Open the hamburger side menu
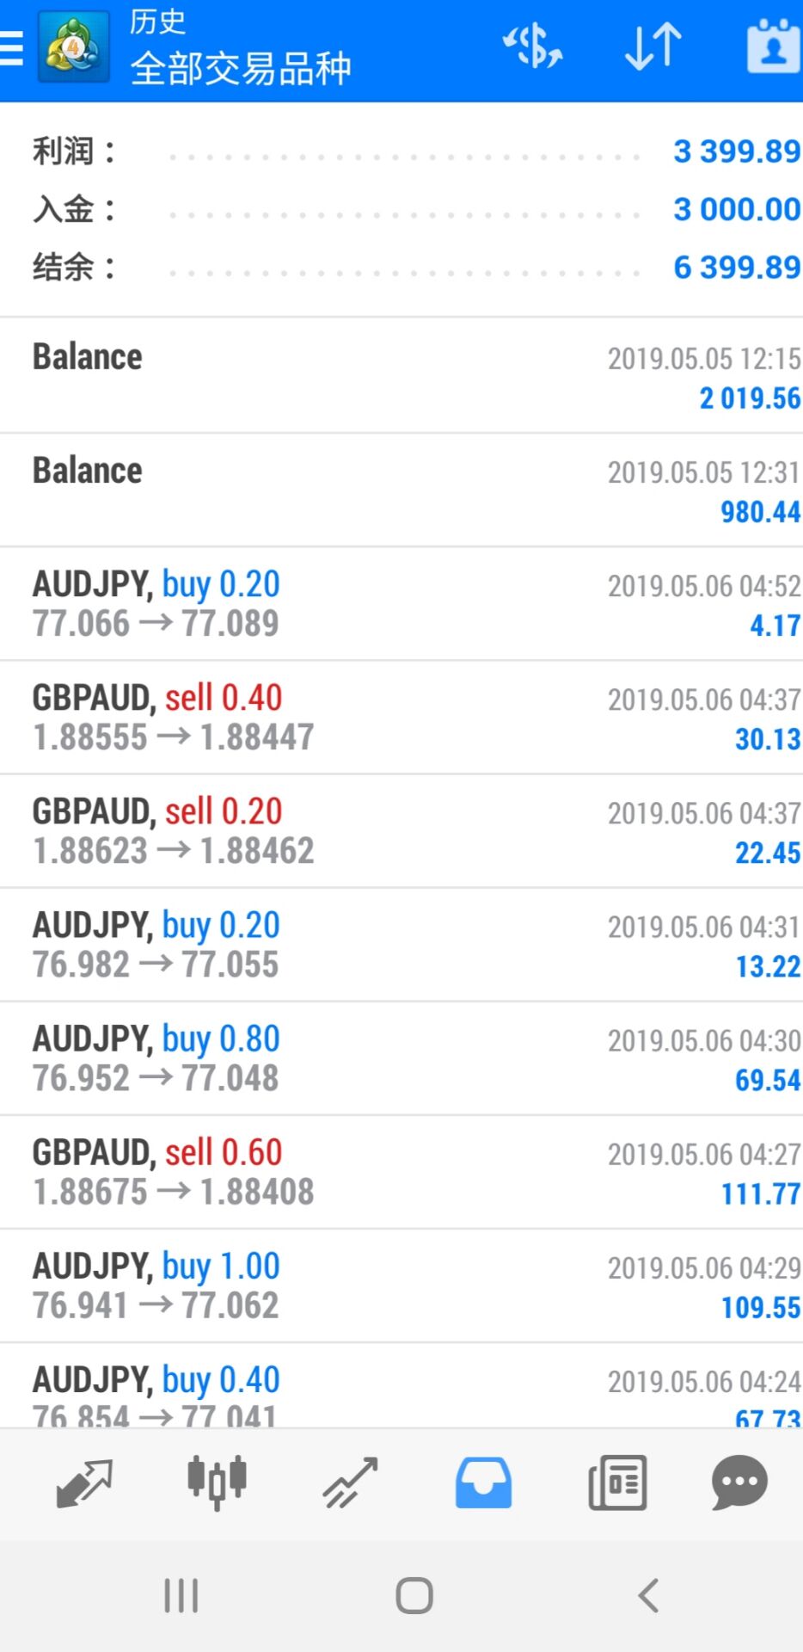 [x=11, y=48]
